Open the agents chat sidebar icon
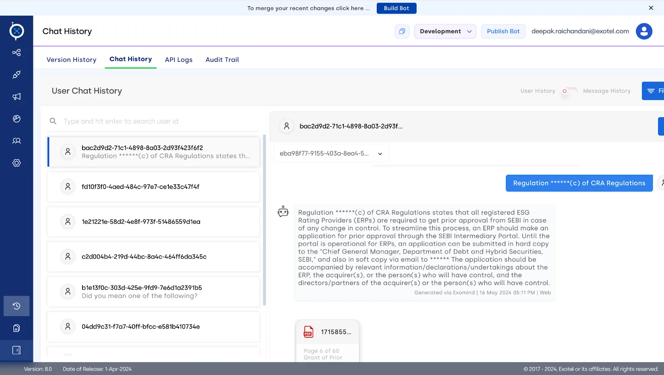Image resolution: width=664 pixels, height=375 pixels. [x=17, y=141]
